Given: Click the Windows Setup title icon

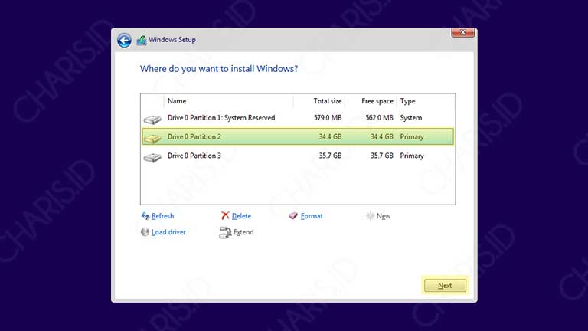Looking at the screenshot, I should 142,40.
